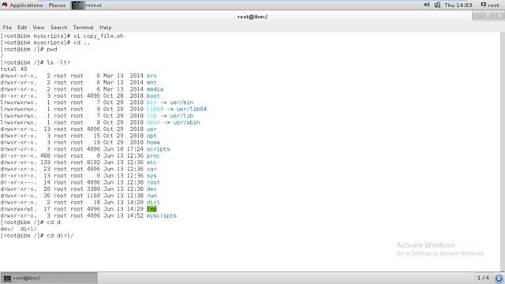Click the Terminal app indicator in top bar
505x284 pixels.
click(87, 6)
